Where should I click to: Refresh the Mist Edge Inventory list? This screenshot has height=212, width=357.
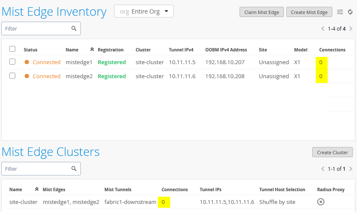click(350, 12)
